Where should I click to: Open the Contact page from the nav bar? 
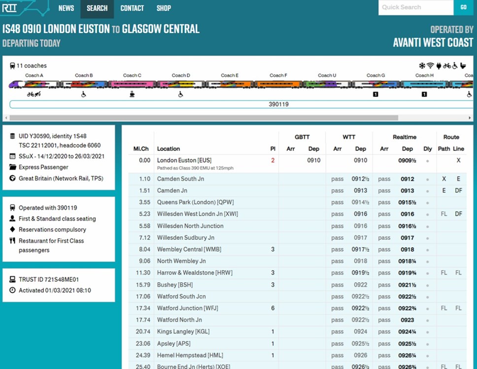(x=132, y=8)
